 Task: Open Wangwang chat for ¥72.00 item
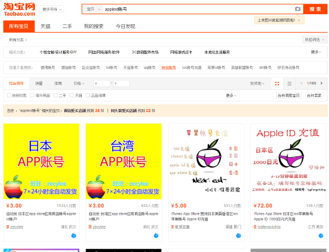click(321, 235)
